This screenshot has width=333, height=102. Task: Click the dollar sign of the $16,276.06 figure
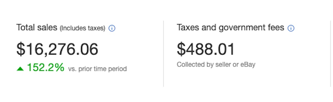click(x=21, y=49)
